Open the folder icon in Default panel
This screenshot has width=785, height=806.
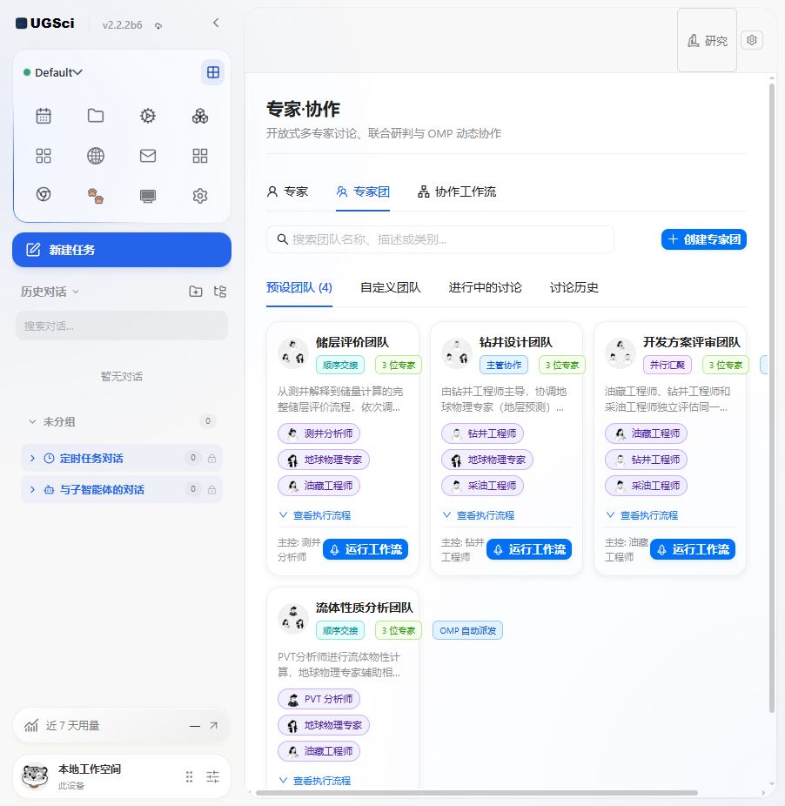pyautogui.click(x=96, y=116)
